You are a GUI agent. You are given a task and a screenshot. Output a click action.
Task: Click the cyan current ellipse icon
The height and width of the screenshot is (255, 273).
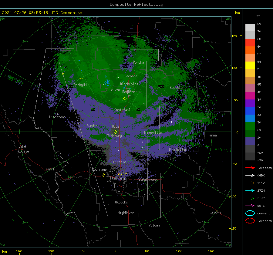point(250,213)
